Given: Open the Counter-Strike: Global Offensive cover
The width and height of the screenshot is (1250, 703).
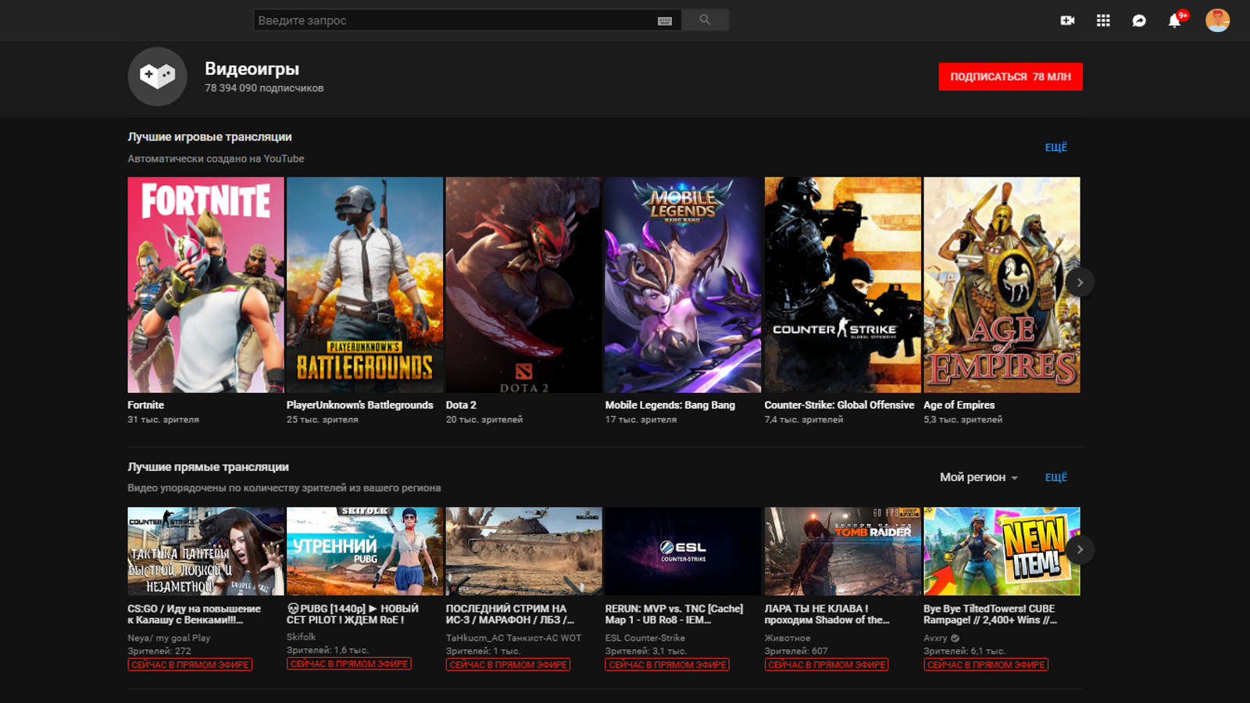Looking at the screenshot, I should click(843, 285).
